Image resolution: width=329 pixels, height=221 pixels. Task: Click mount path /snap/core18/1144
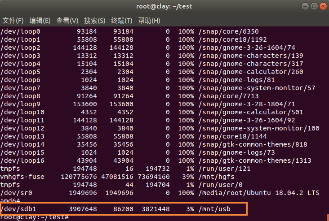pyautogui.click(x=232, y=136)
